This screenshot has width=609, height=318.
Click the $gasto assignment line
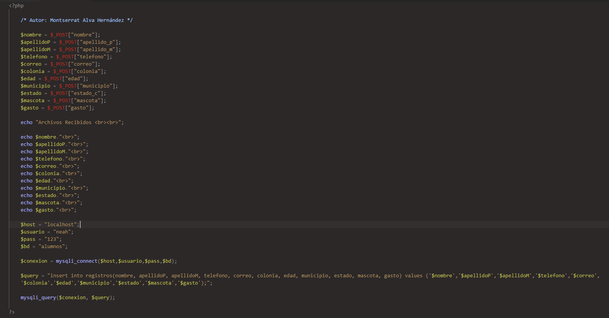[58, 108]
